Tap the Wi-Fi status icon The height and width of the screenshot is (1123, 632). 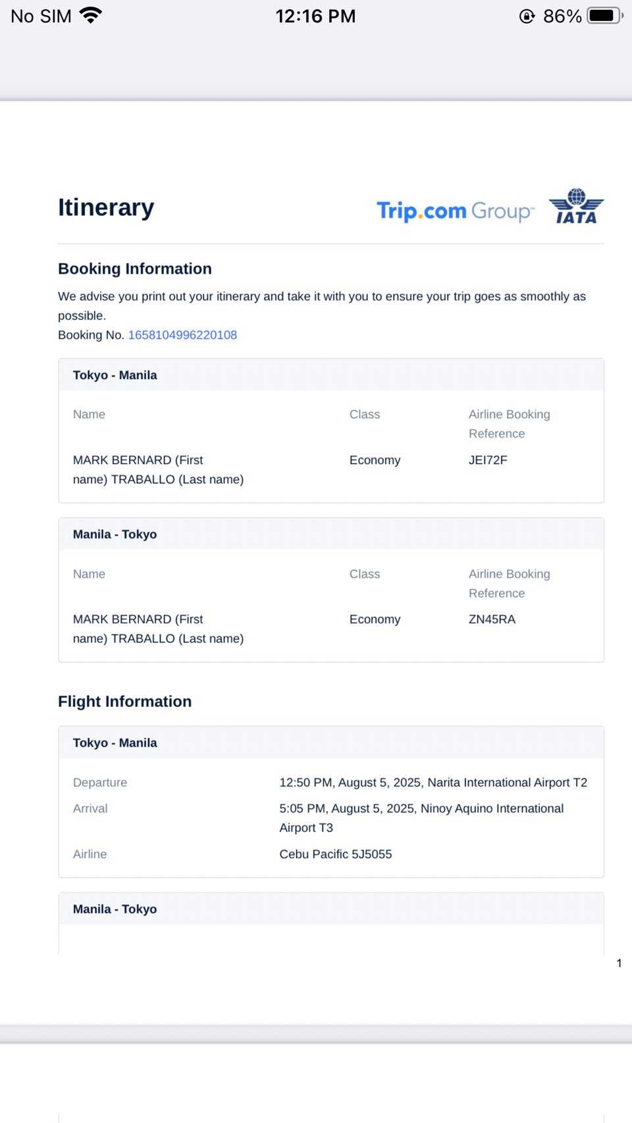pos(91,15)
